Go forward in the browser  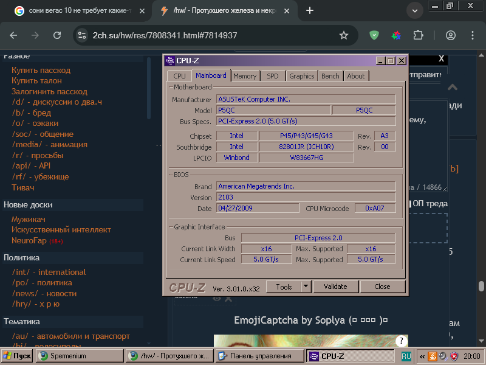[x=35, y=35]
